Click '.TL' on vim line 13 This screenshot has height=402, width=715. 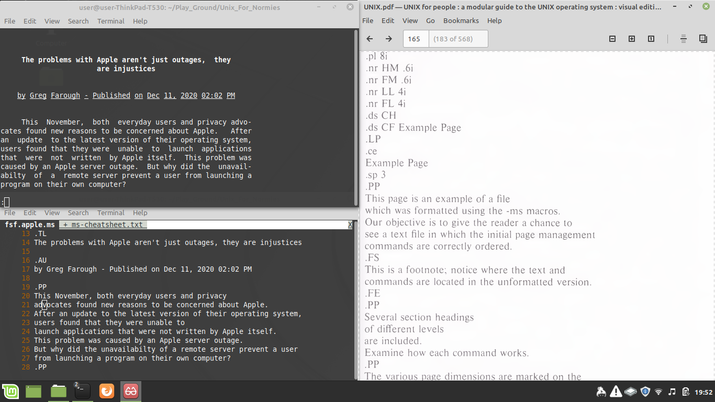[40, 233]
